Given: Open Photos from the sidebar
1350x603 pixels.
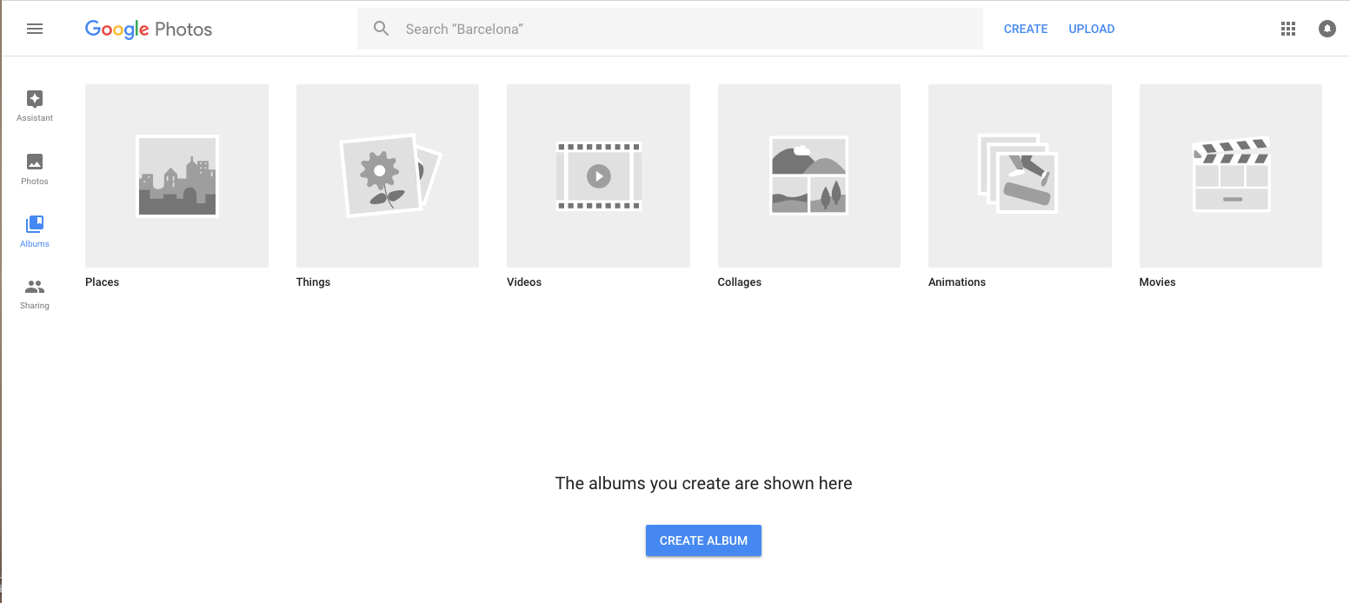Looking at the screenshot, I should 35,162.
